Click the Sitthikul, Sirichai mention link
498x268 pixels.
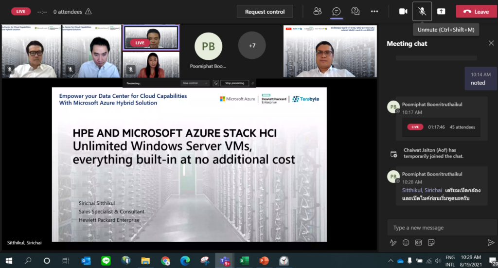[x=422, y=190]
